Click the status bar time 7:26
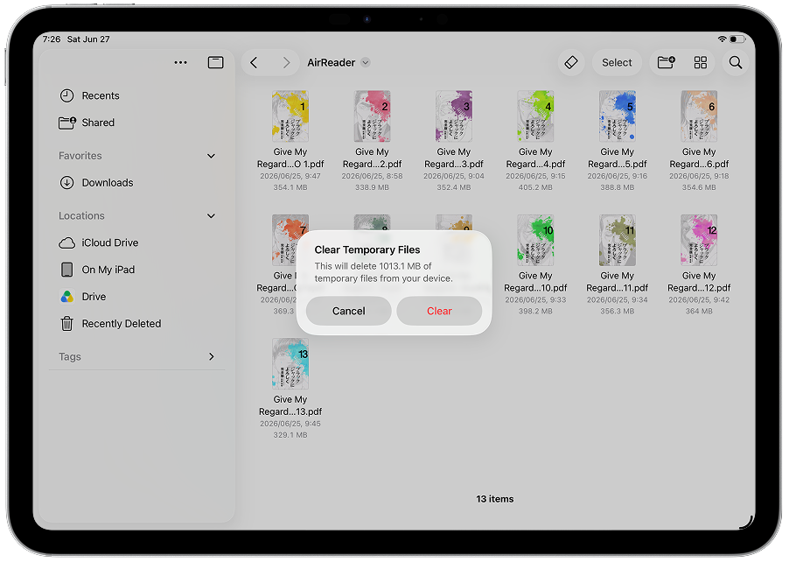 [52, 39]
